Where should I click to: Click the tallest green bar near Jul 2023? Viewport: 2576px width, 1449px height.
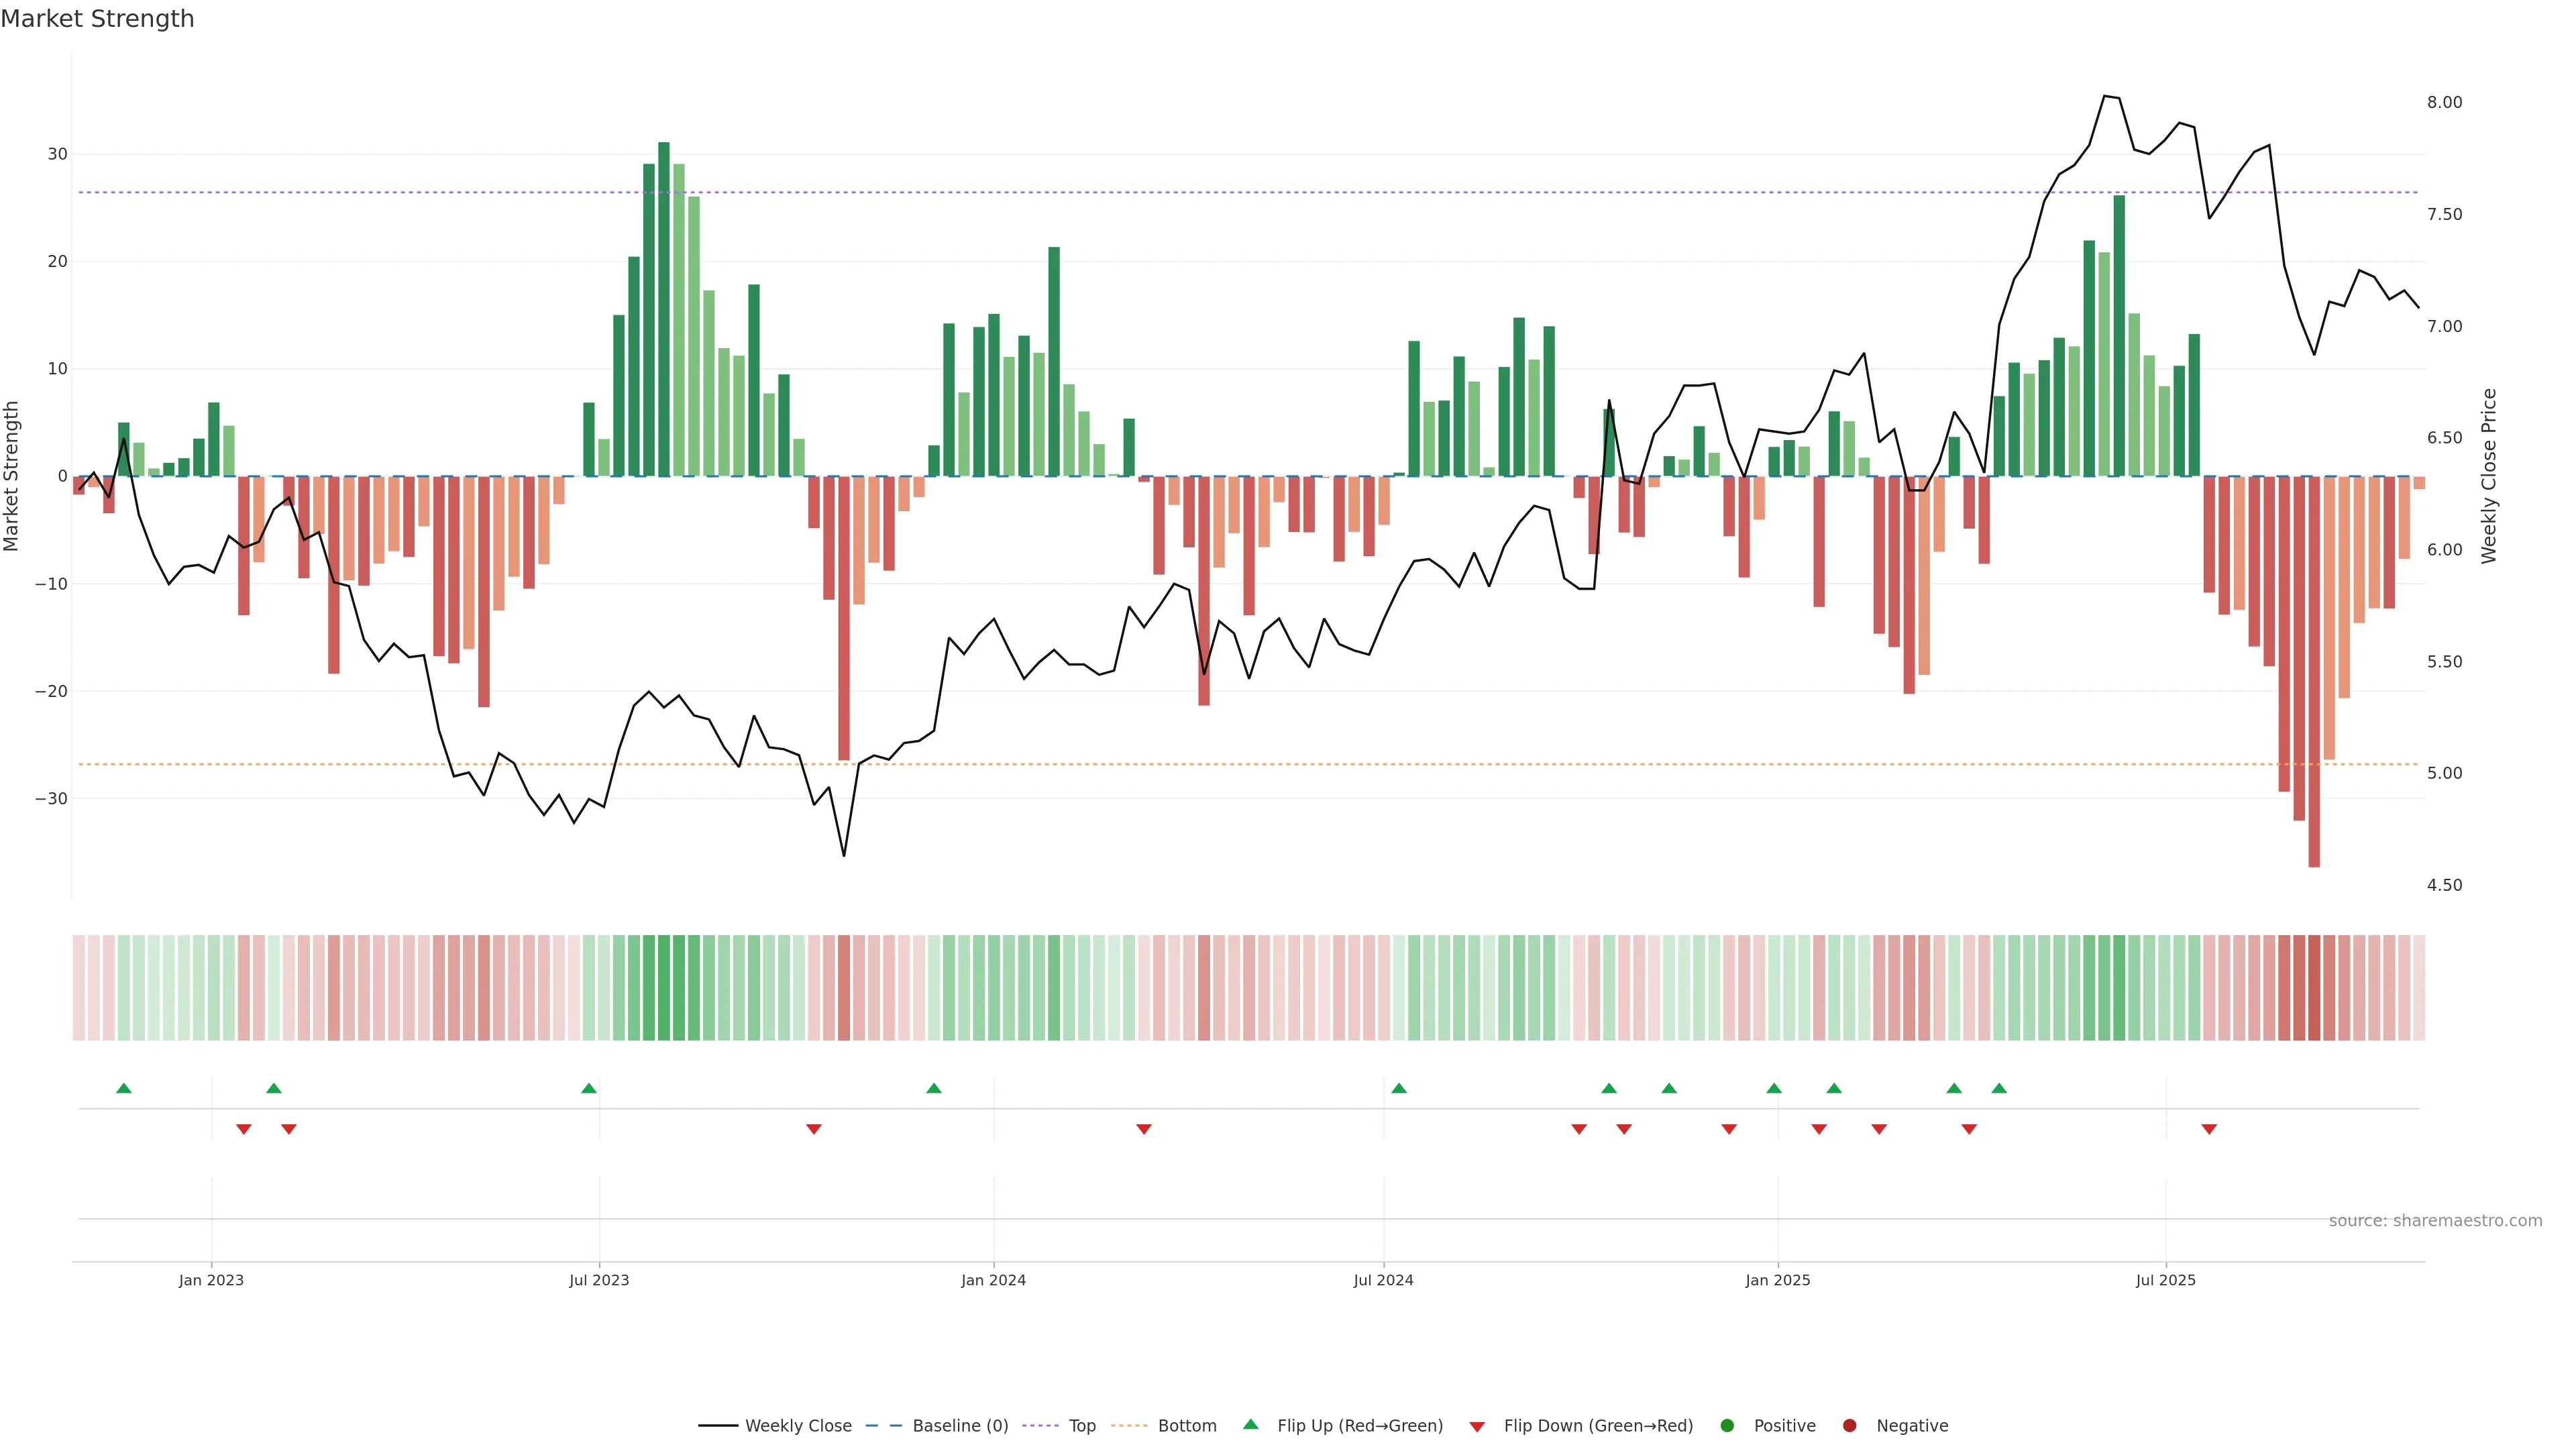[664, 308]
